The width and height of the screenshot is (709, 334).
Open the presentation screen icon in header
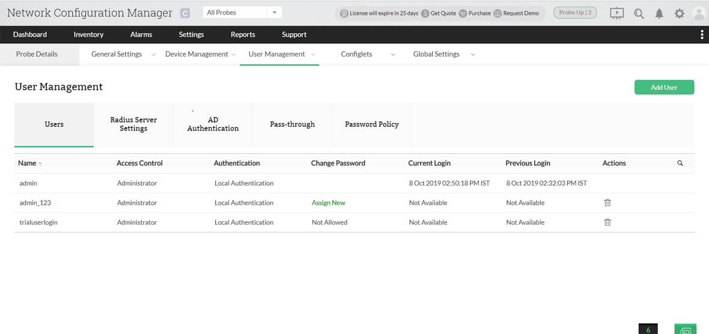[616, 13]
